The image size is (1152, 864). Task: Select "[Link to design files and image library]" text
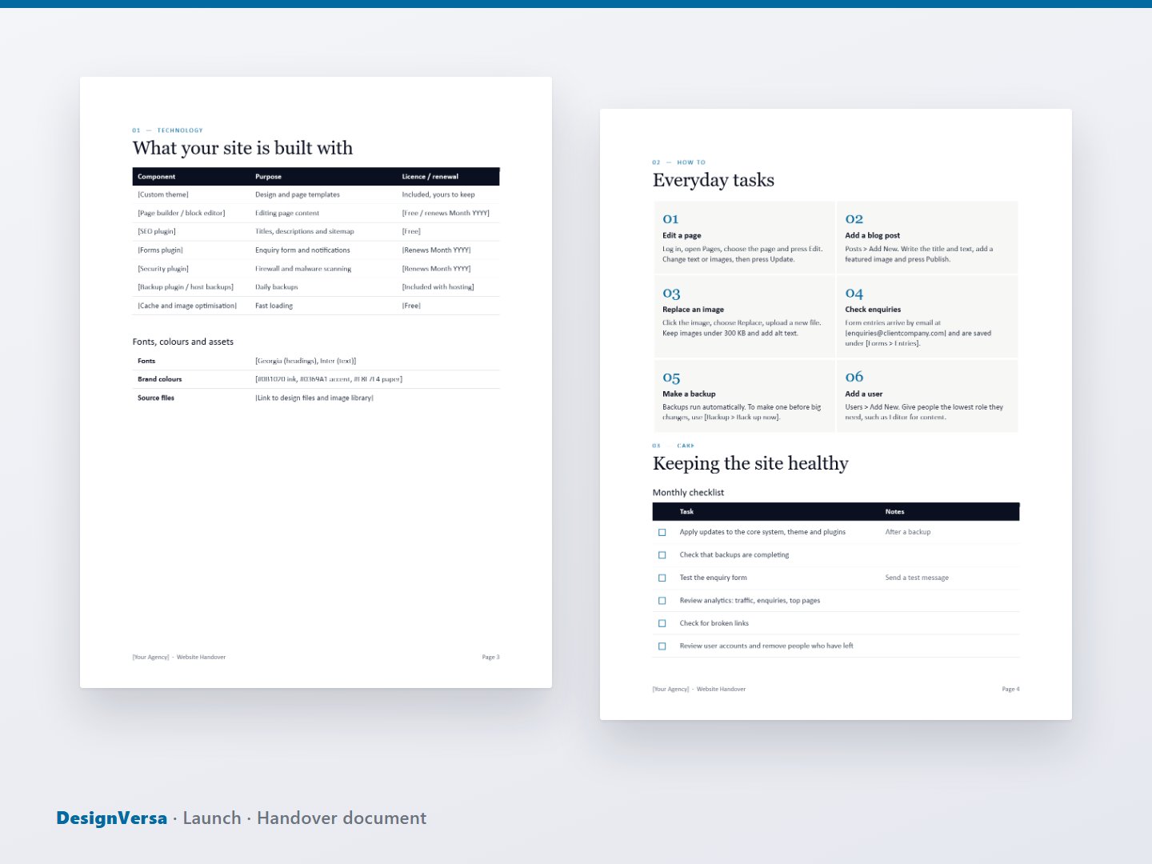[x=314, y=398]
